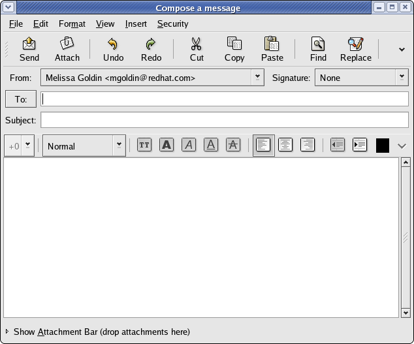
Task: Decrease indent with the unindent icon
Action: click(337, 146)
